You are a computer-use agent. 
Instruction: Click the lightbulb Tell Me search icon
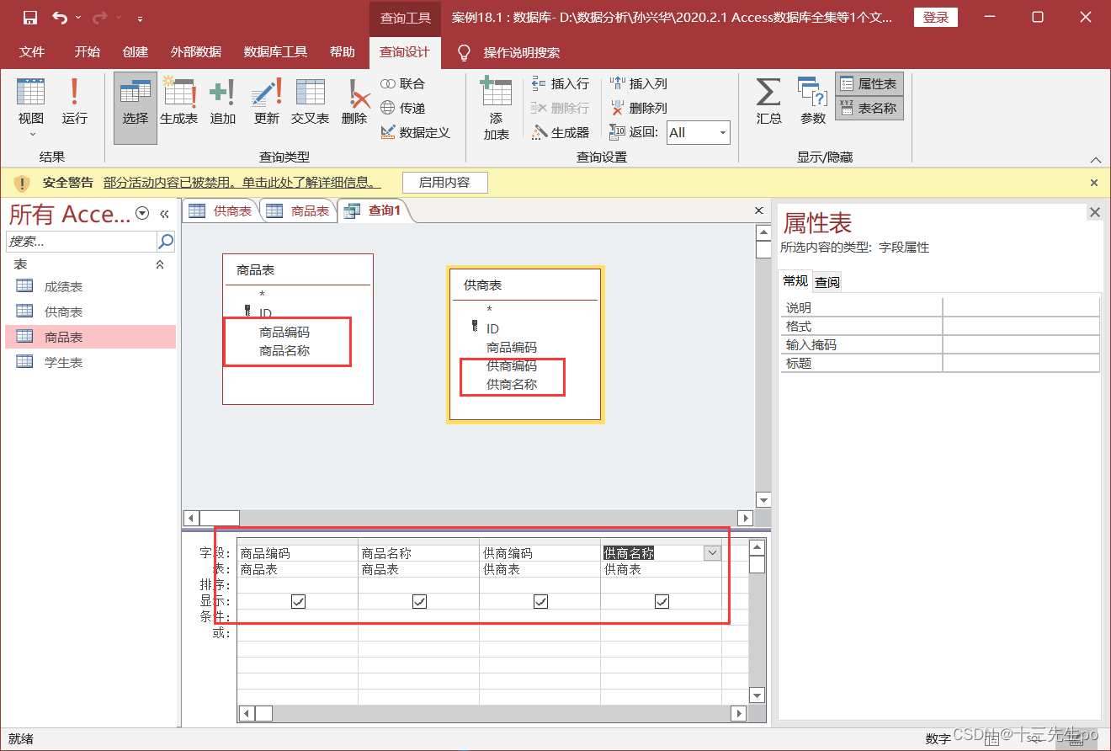pyautogui.click(x=463, y=52)
